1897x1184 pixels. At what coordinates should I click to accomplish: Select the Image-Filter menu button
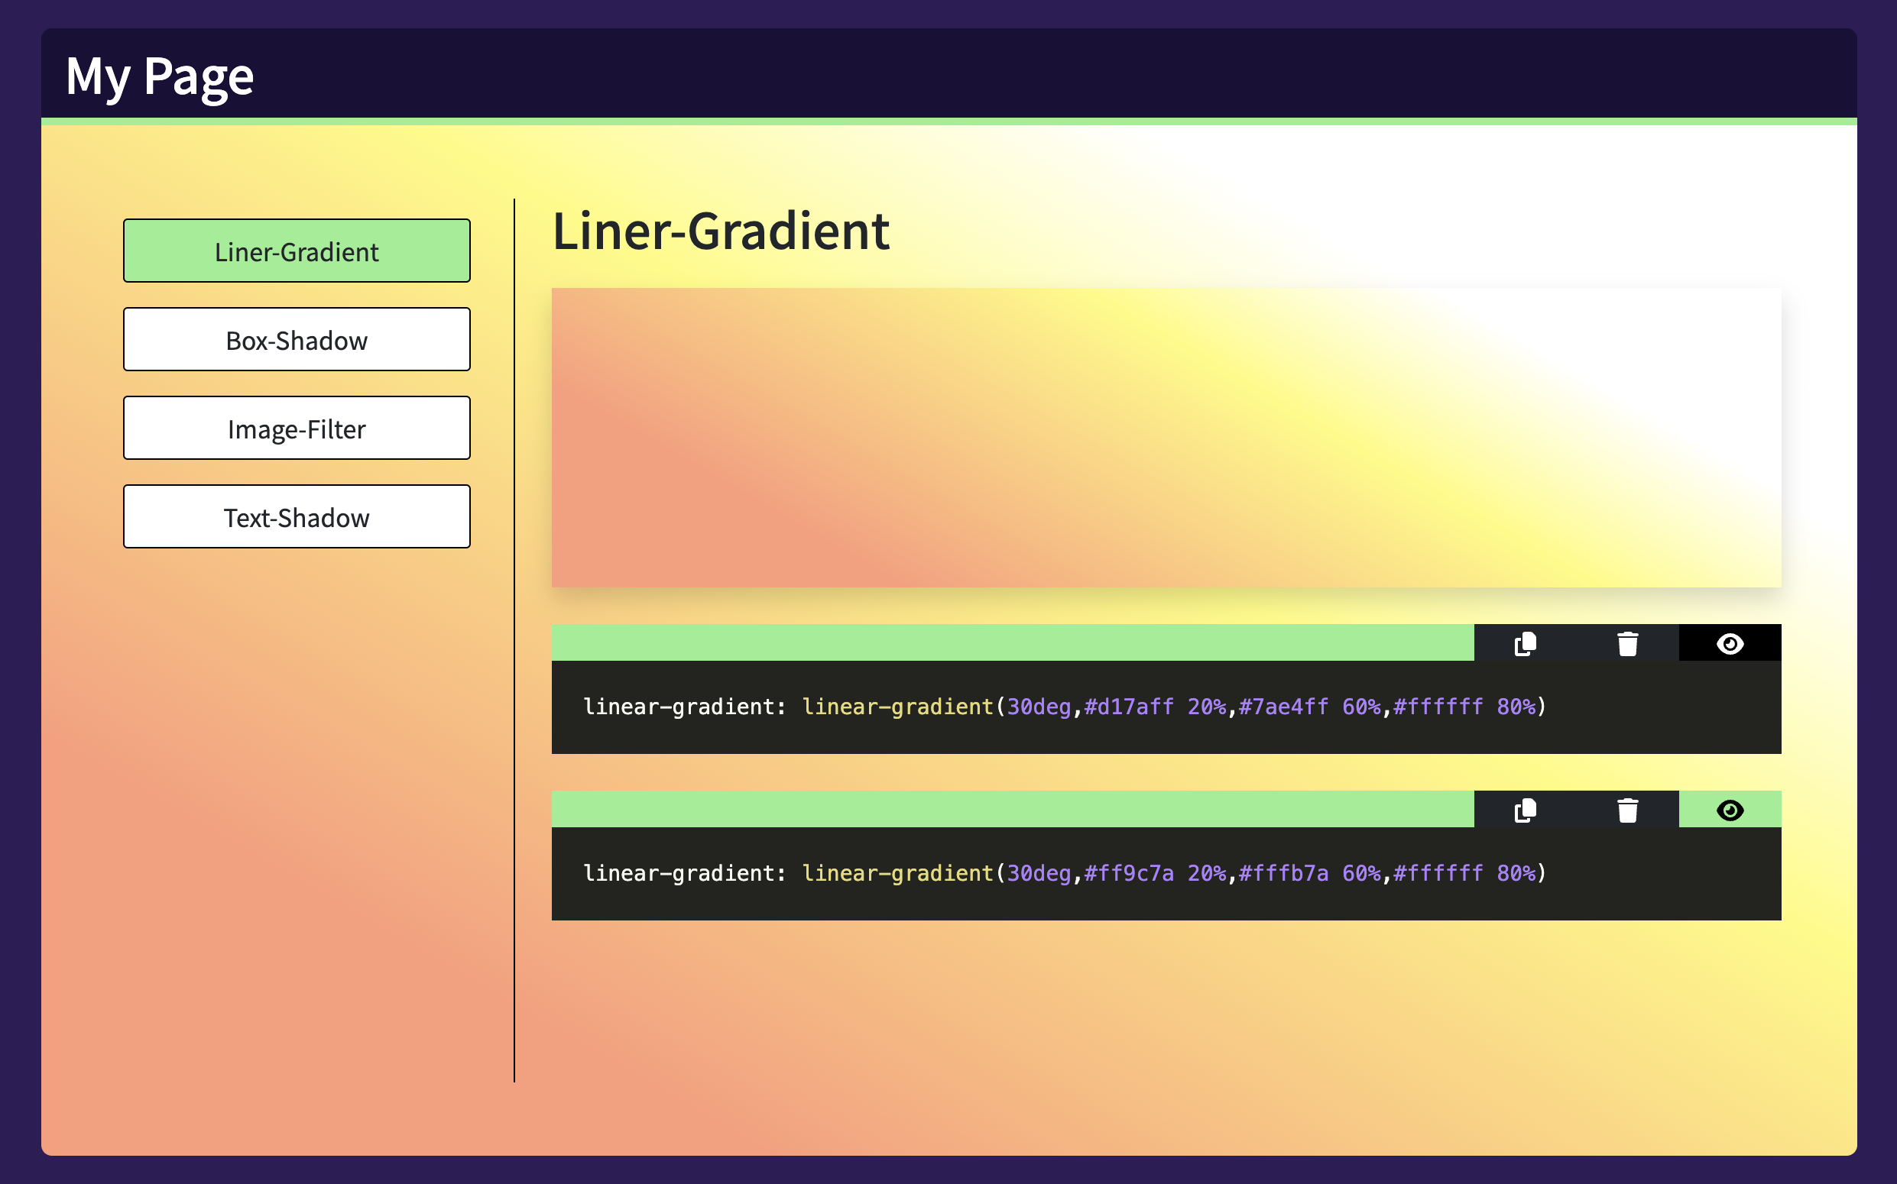pyautogui.click(x=297, y=428)
